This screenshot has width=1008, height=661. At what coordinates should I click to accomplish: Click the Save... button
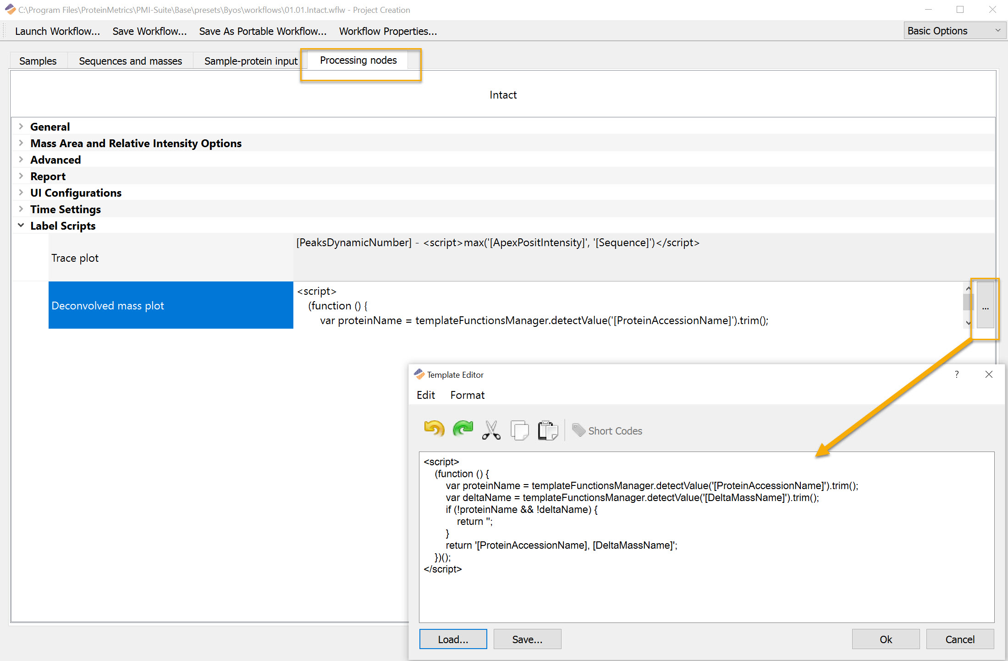point(527,639)
